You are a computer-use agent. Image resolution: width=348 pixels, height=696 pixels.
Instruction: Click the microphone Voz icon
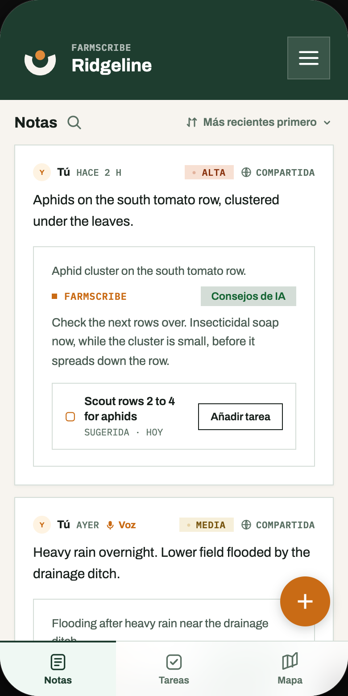(x=110, y=525)
